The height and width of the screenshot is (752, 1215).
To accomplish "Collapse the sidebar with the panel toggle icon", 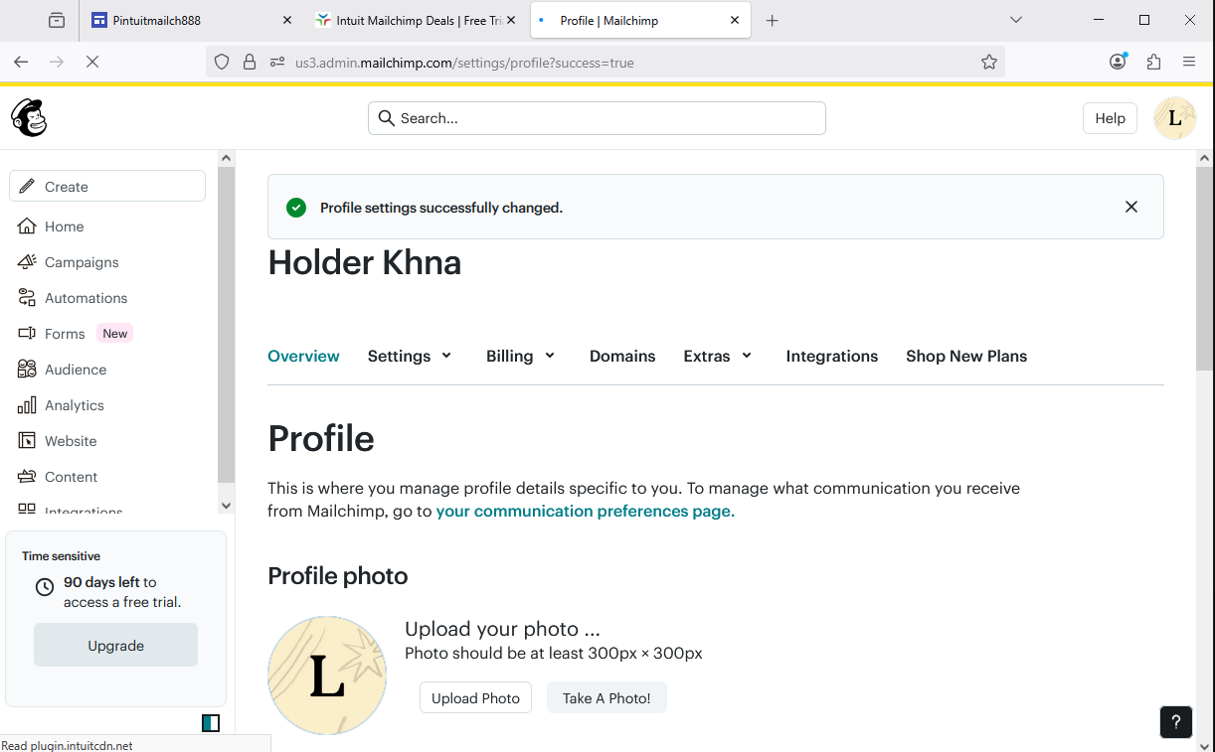I will (210, 723).
